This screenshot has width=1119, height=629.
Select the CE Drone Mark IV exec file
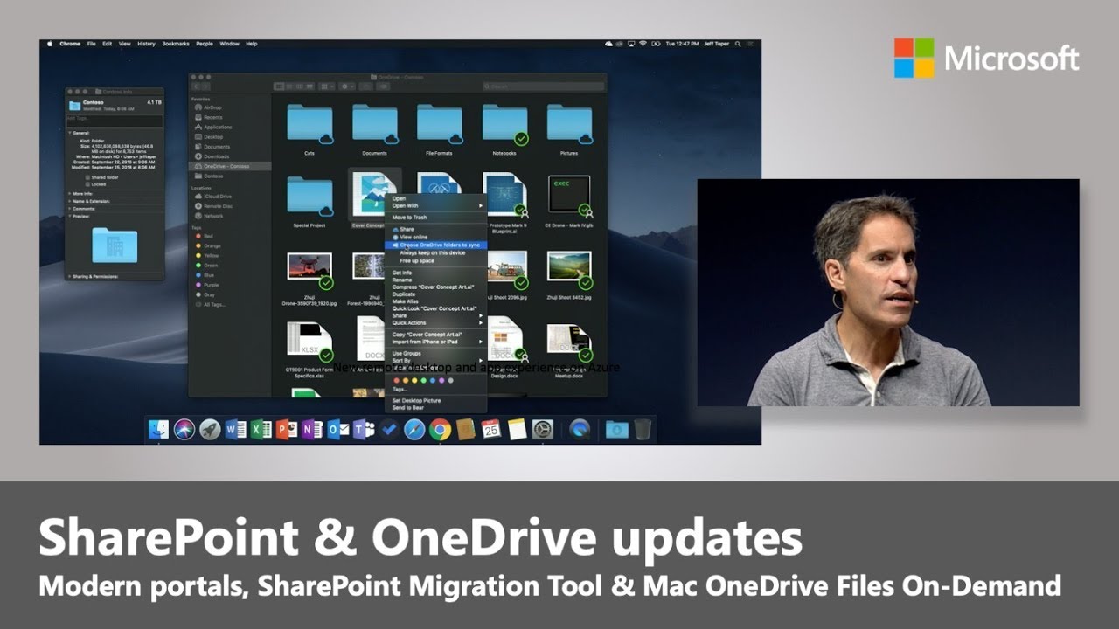[569, 195]
